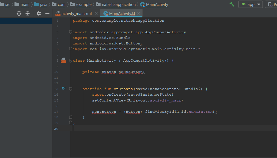The image size is (277, 158).
Task: Place cursor on empty line 20
Action: click(x=174, y=128)
